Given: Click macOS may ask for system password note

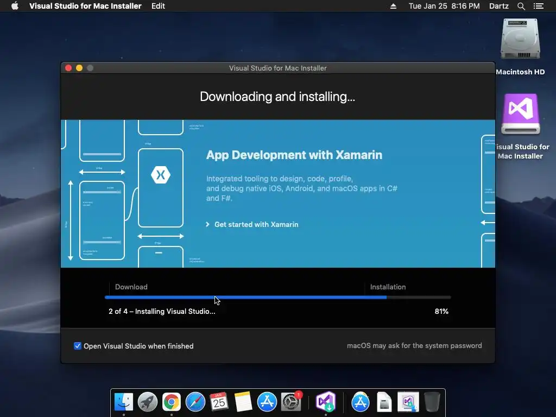Looking at the screenshot, I should coord(414,346).
